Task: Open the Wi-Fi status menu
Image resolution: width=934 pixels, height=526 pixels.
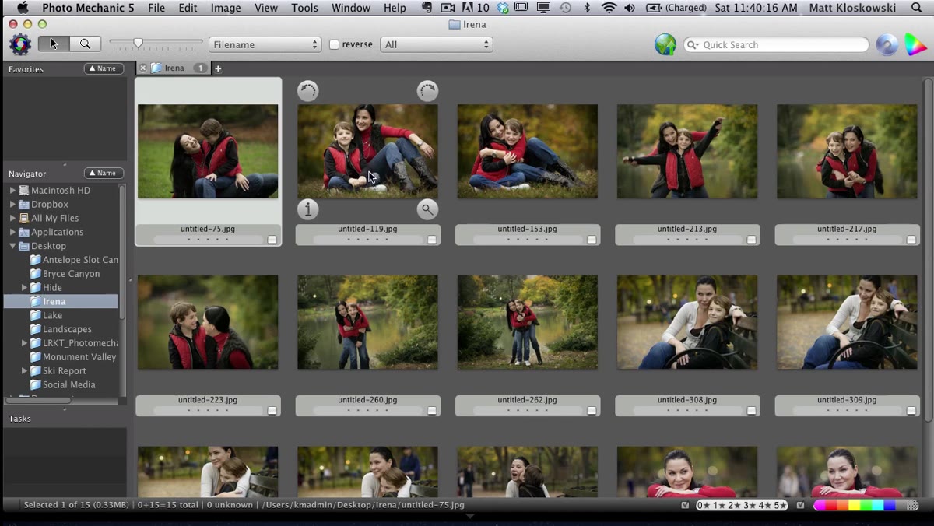Action: pos(609,8)
